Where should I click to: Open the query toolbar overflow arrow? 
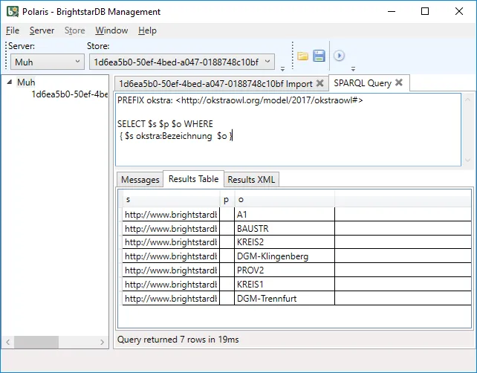pyautogui.click(x=353, y=69)
